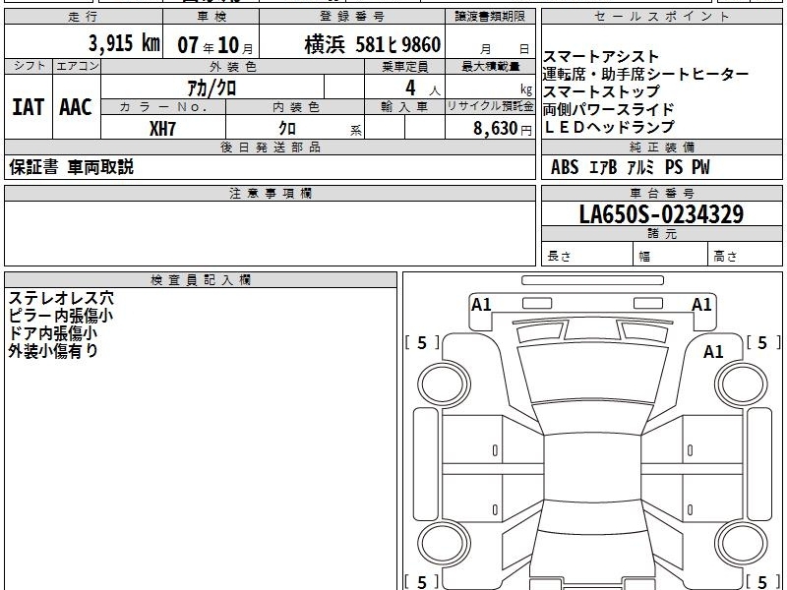
Task: Select the color code XH7
Action: (162, 129)
